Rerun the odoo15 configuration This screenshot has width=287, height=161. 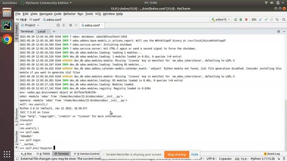(x=235, y=20)
